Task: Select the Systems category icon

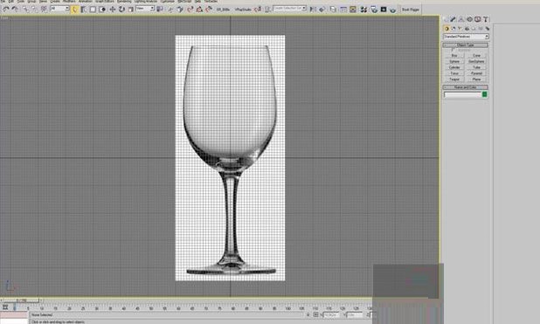Action: [x=487, y=29]
